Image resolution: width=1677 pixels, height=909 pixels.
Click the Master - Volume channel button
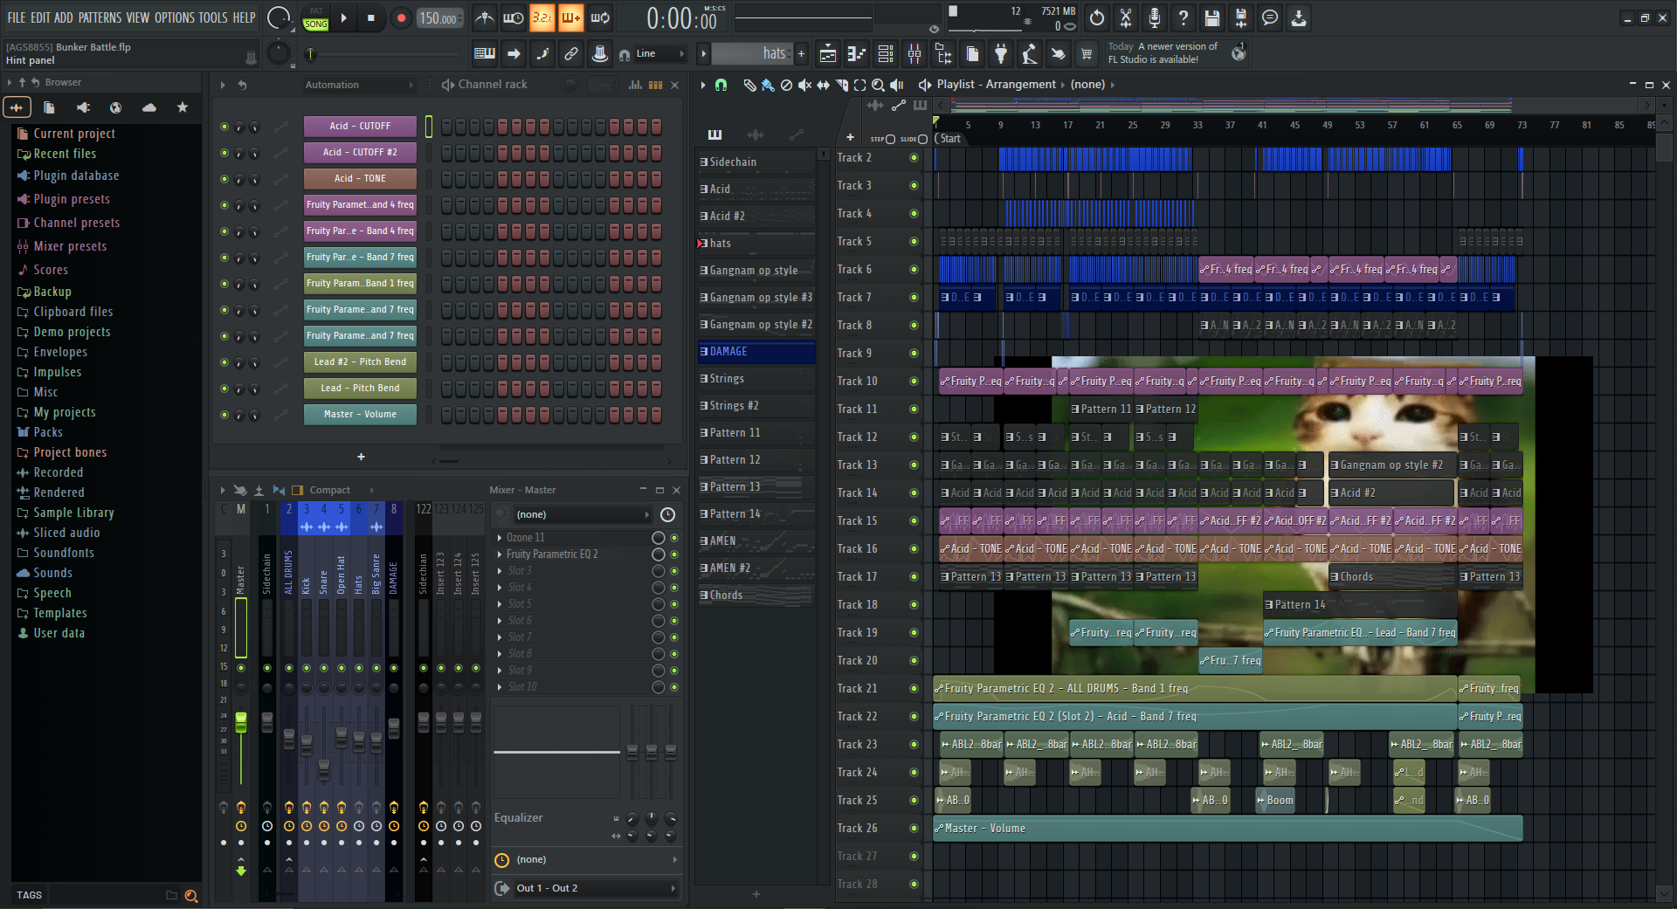click(x=360, y=415)
